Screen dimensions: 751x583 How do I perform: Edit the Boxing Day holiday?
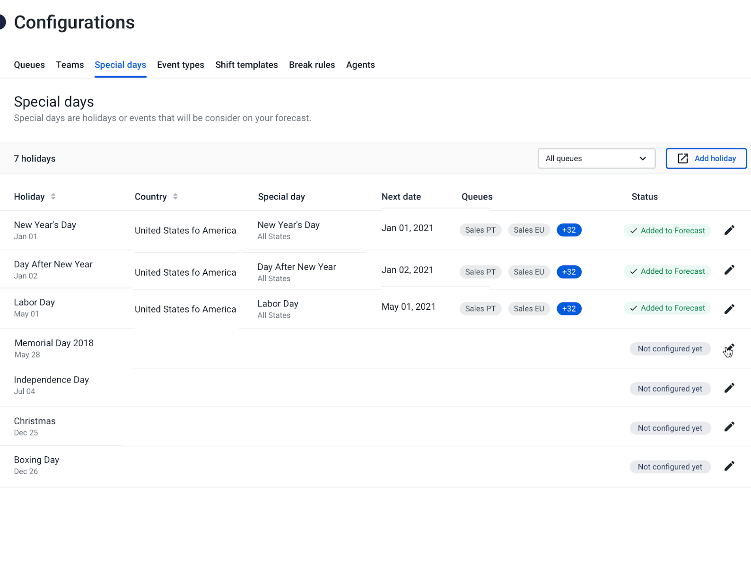click(729, 466)
